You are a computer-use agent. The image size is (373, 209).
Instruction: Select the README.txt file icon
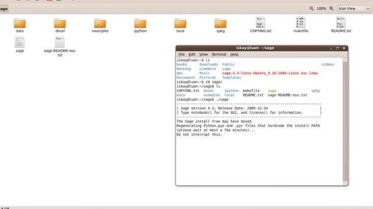[x=340, y=22]
